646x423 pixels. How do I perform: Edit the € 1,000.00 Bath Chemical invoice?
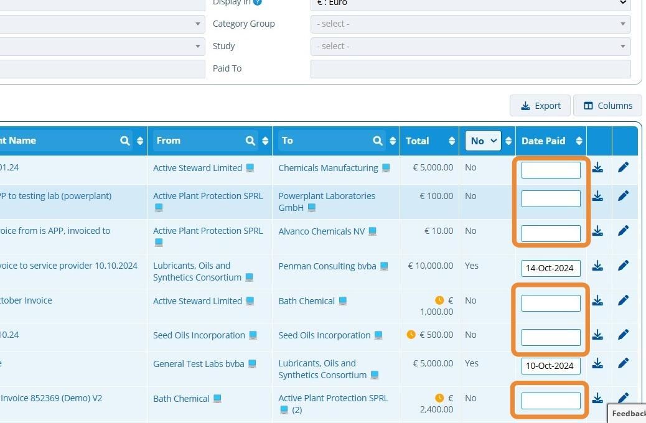(624, 300)
